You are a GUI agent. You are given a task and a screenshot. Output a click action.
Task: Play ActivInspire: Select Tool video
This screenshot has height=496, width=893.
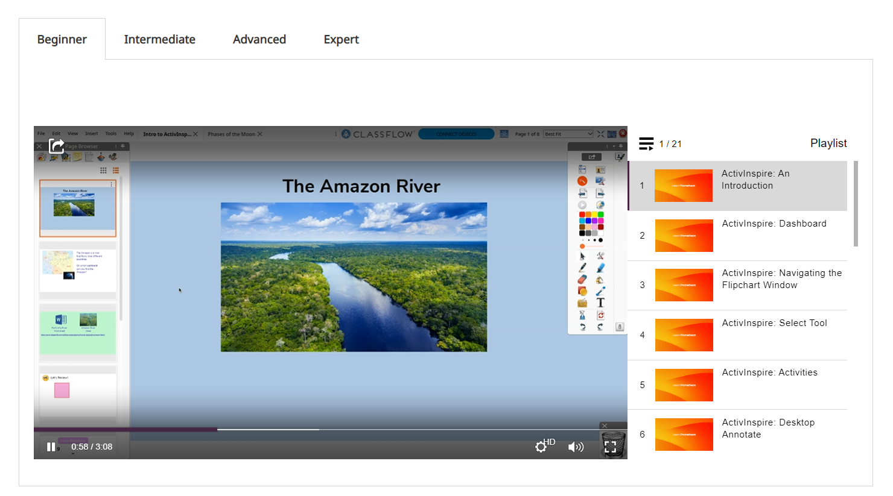pos(774,323)
